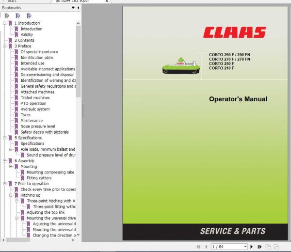Go to PTO operation bookmark
The width and height of the screenshot is (291, 252).
pos(33,104)
